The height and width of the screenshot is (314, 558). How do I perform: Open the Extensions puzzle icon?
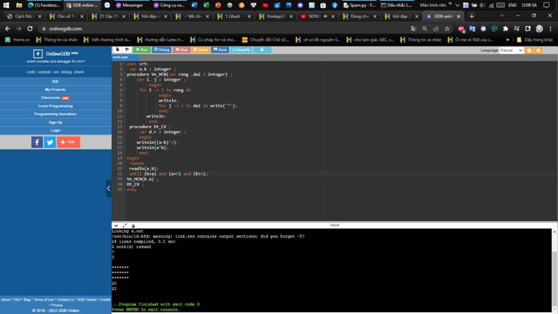[x=505, y=28]
